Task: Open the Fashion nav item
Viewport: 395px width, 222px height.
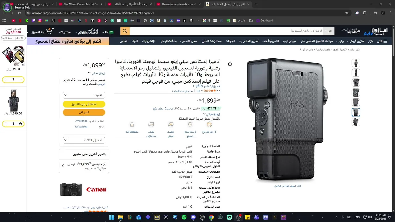Action: point(135,41)
